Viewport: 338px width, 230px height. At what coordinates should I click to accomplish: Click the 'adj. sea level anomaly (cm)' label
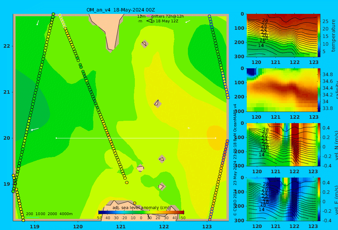(x=141, y=208)
